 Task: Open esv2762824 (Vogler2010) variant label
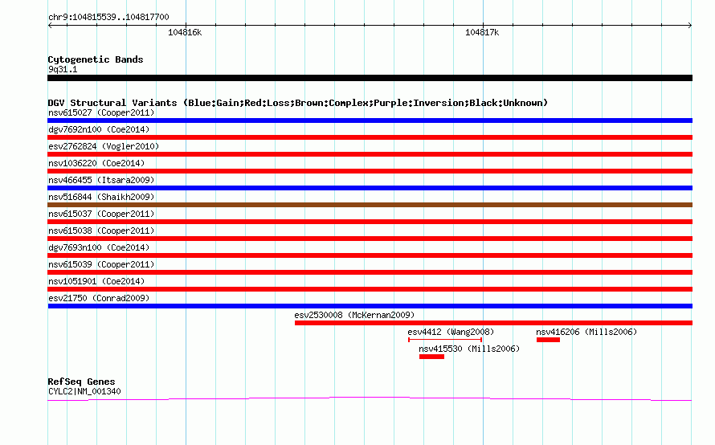tap(104, 146)
